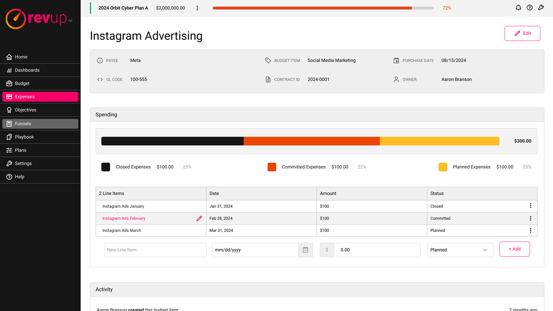Open three-dot menu for Instagram Ads March row
This screenshot has width=553, height=311.
tap(531, 230)
